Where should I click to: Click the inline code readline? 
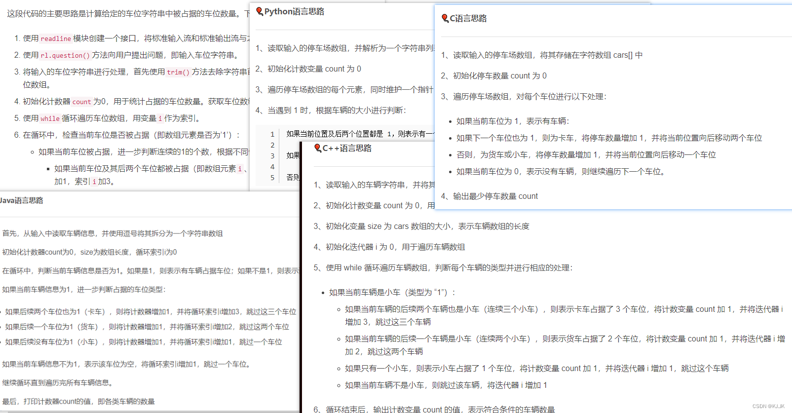click(56, 38)
